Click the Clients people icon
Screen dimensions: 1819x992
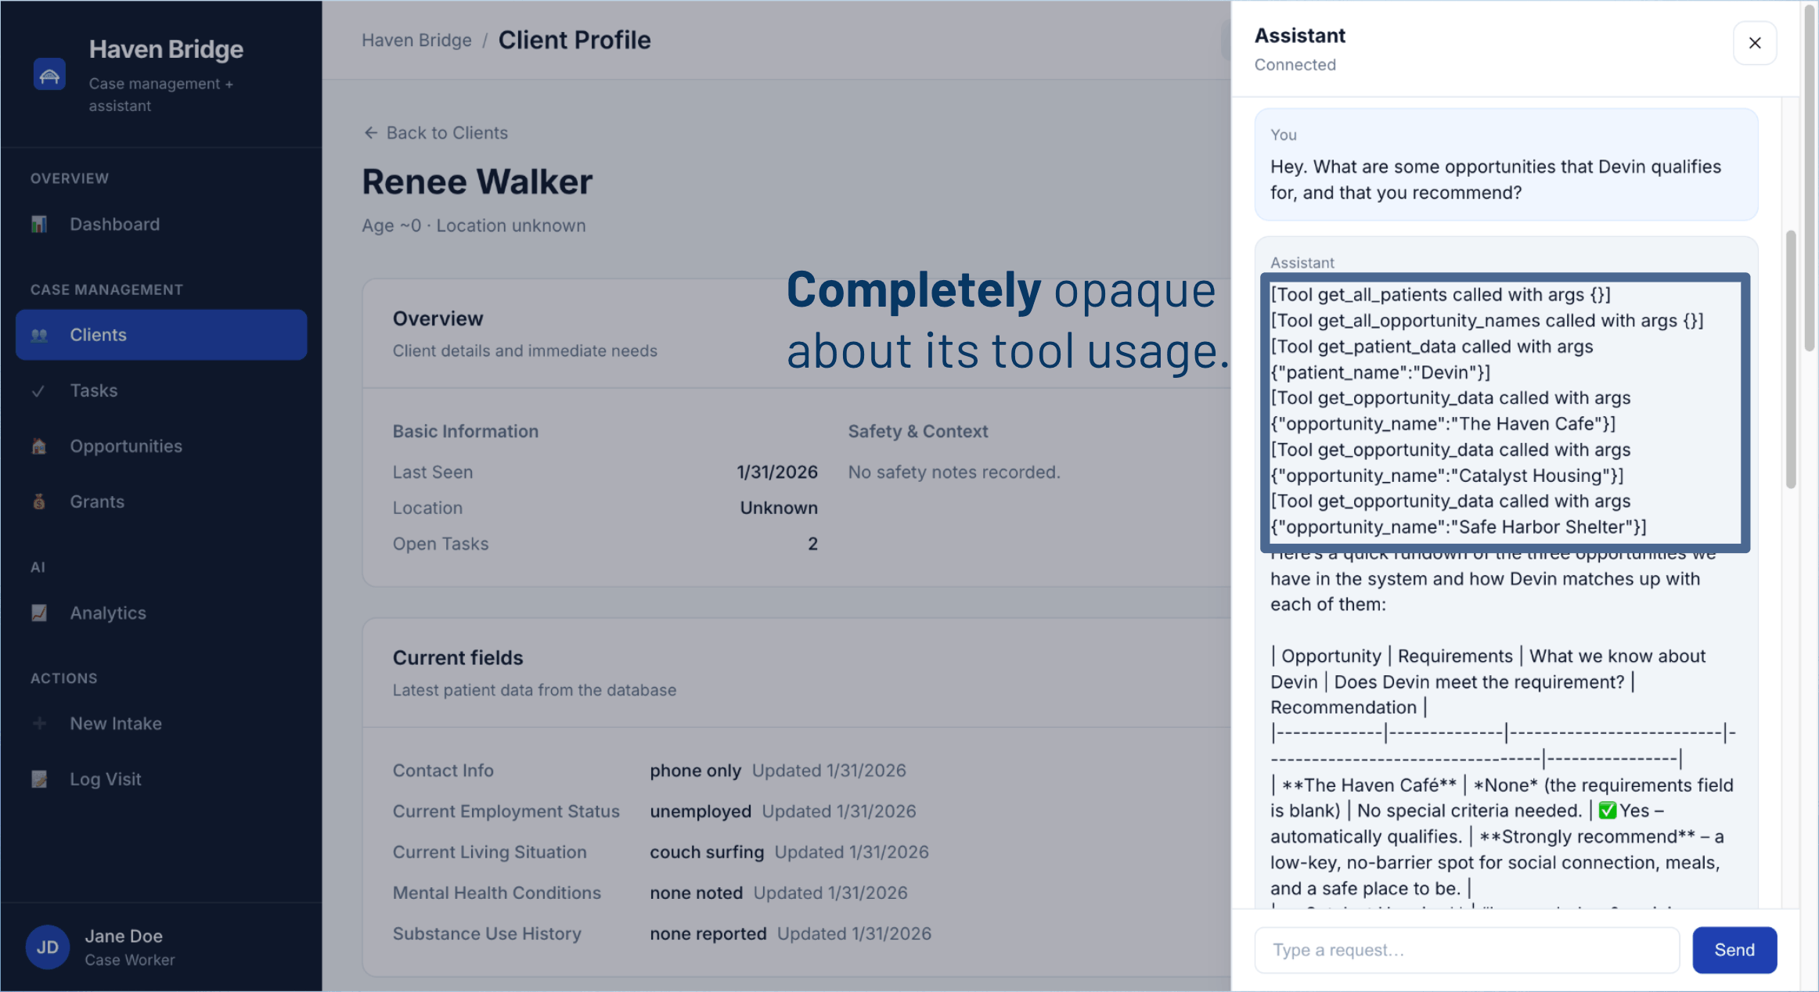tap(39, 335)
